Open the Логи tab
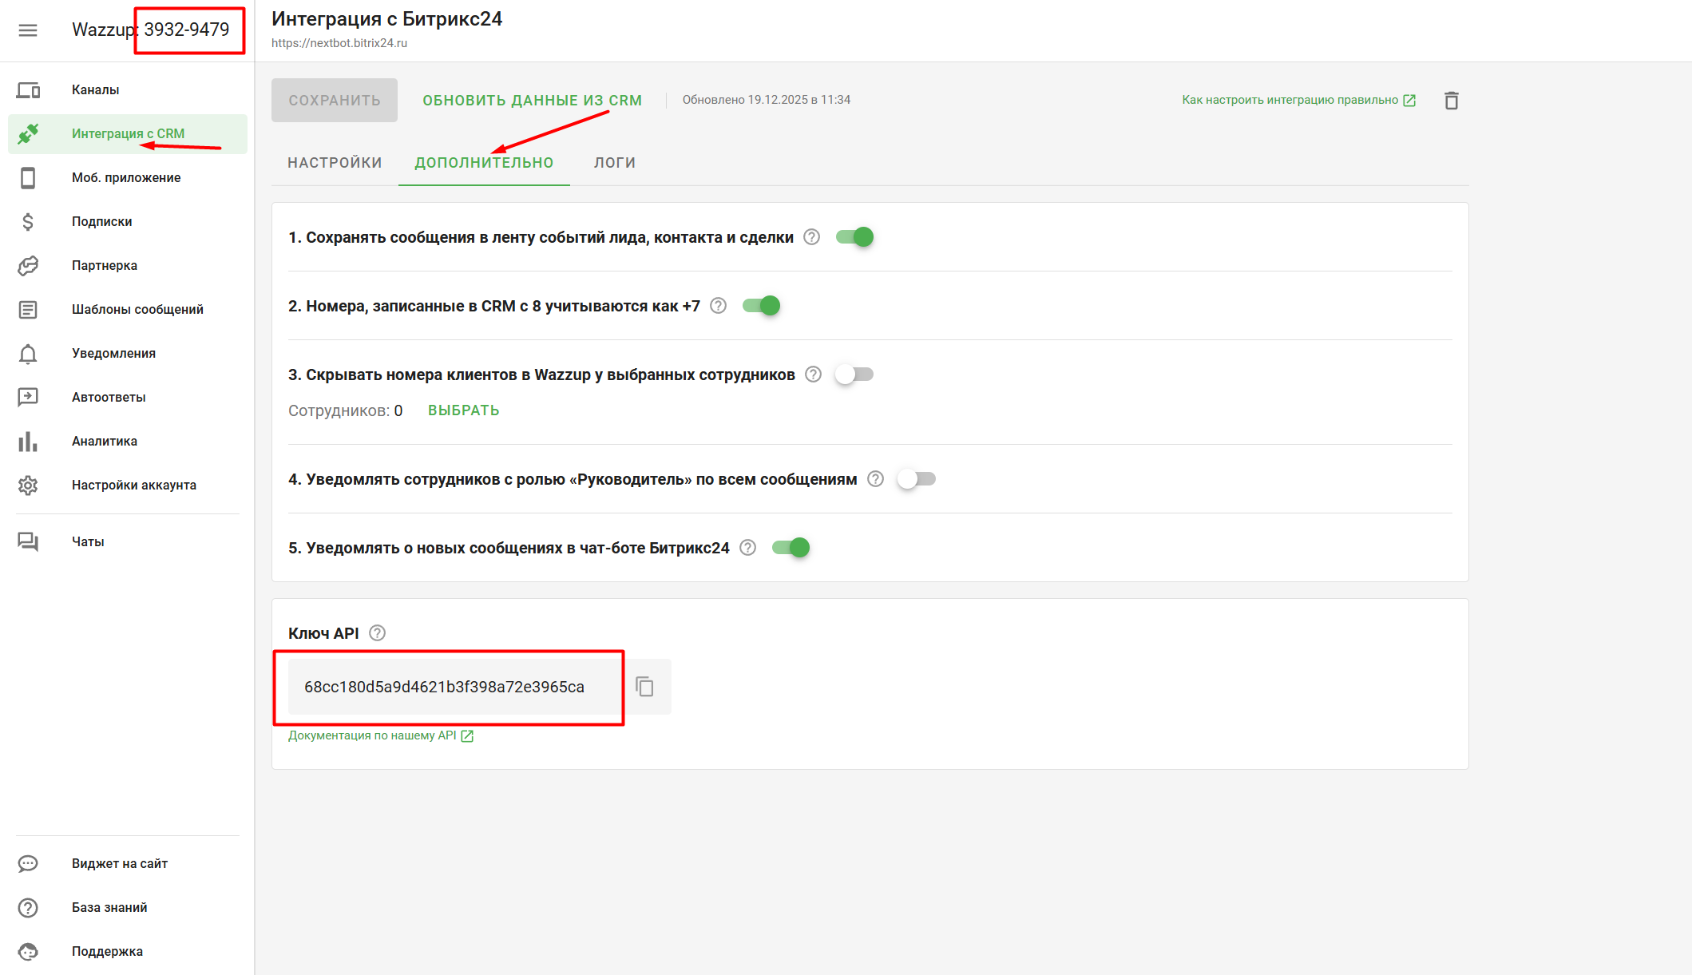This screenshot has height=975, width=1692. pos(614,163)
